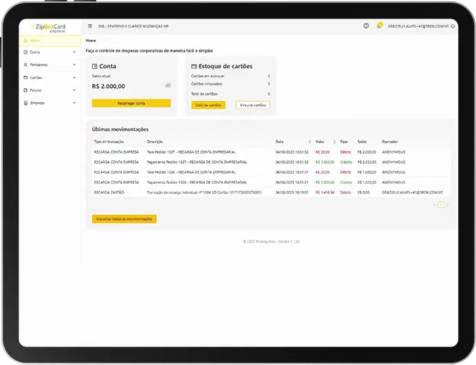Sort movements by the Data column
This screenshot has height=365, width=476.
pyautogui.click(x=310, y=141)
